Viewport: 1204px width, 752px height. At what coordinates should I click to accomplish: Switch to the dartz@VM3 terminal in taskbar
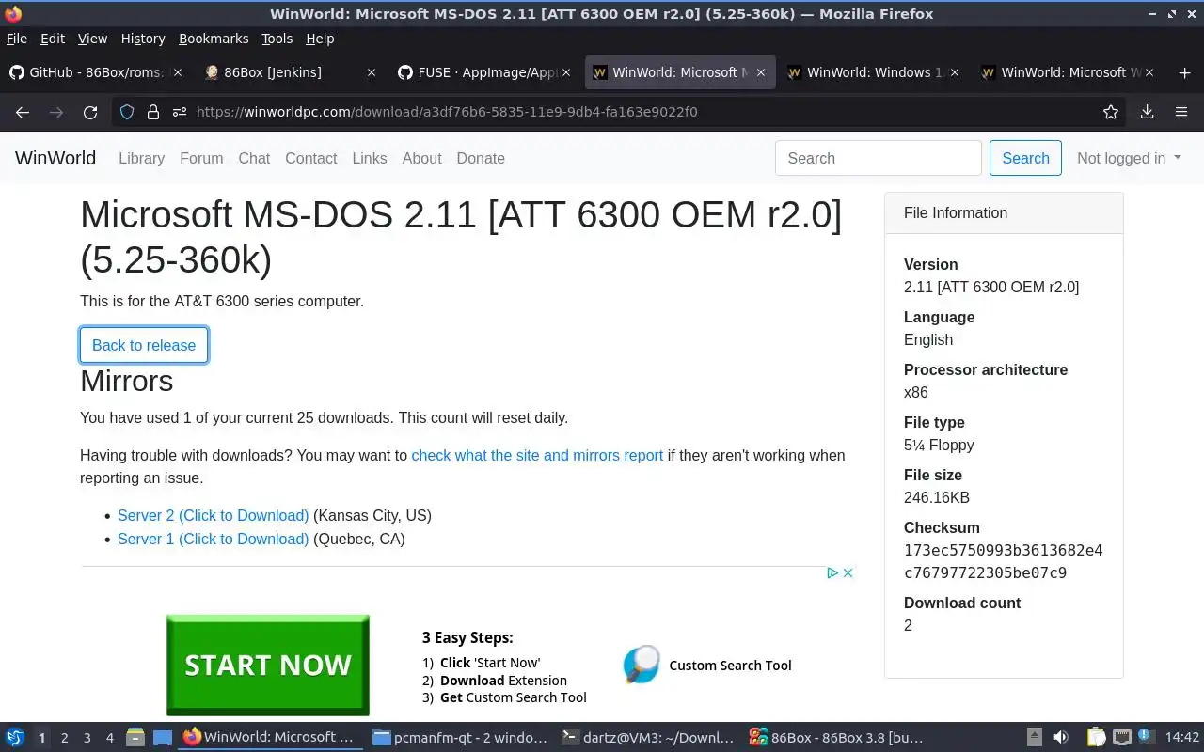(647, 738)
